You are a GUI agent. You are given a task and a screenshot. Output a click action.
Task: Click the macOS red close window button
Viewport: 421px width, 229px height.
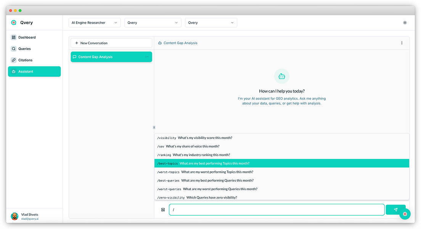pos(10,10)
